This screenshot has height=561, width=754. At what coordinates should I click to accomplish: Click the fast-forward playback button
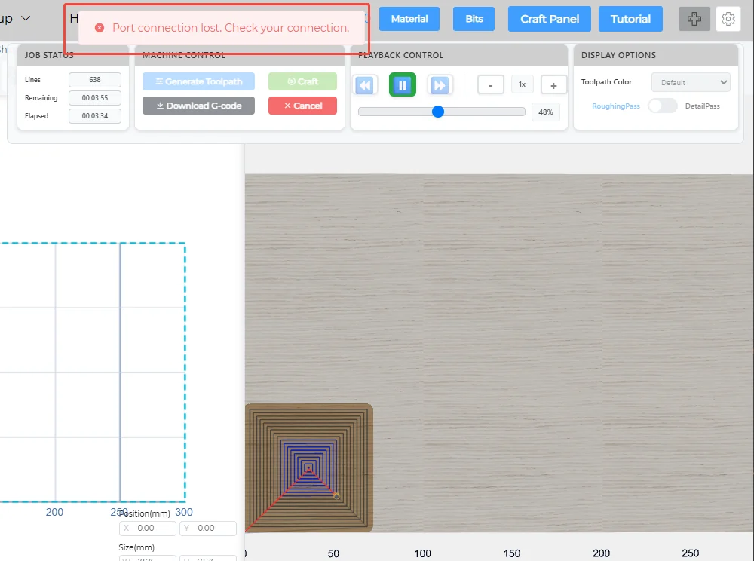tap(440, 85)
